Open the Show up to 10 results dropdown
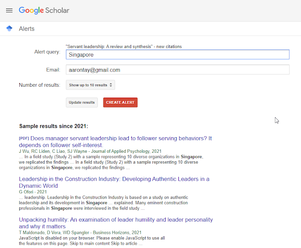The width and height of the screenshot is (301, 248). pyautogui.click(x=90, y=85)
